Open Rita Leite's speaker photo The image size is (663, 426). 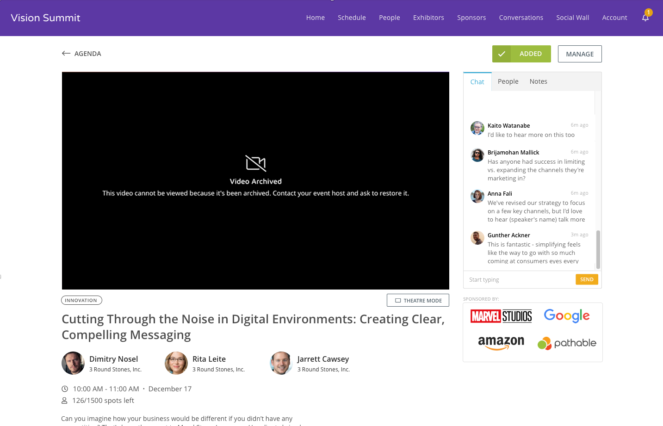pyautogui.click(x=176, y=363)
